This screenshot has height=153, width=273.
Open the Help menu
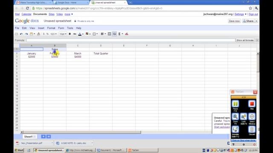click(78, 28)
